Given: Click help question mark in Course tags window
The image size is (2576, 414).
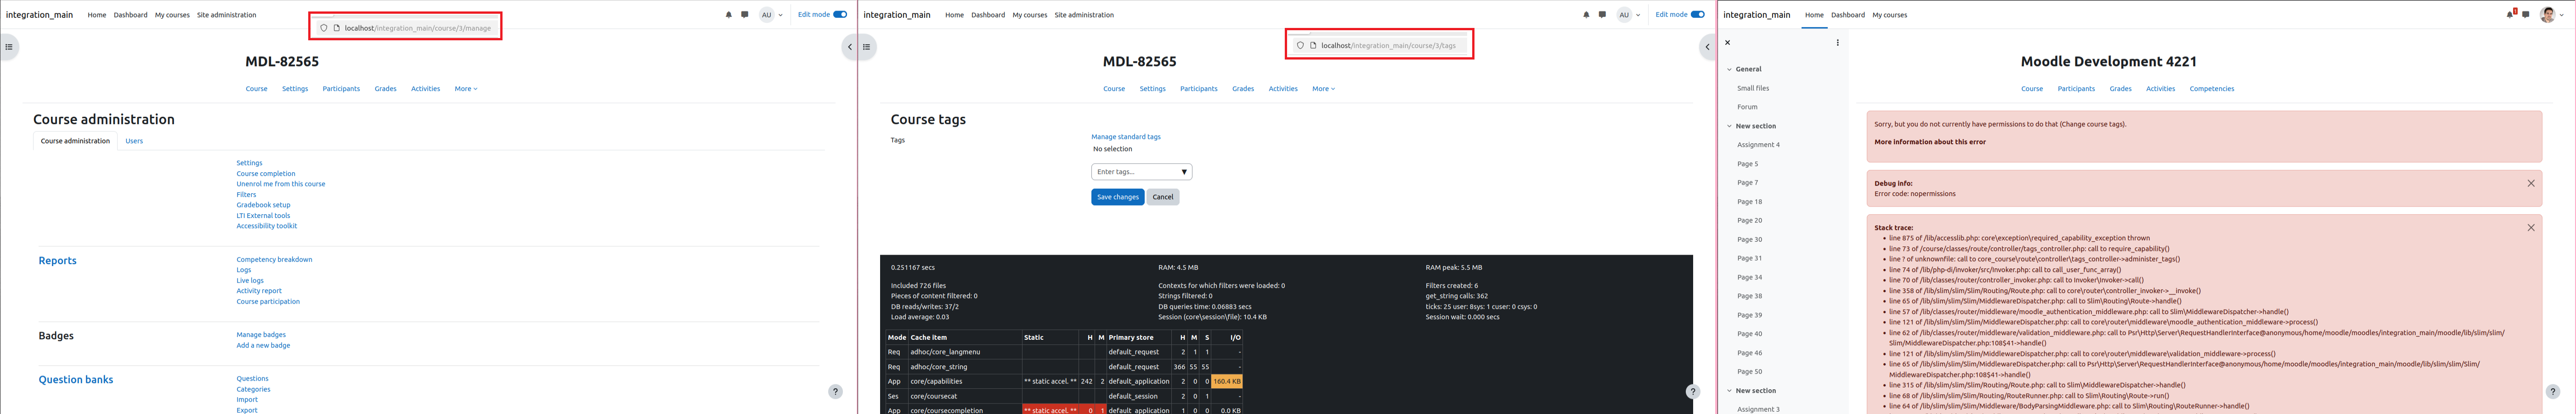Looking at the screenshot, I should click(x=1692, y=391).
